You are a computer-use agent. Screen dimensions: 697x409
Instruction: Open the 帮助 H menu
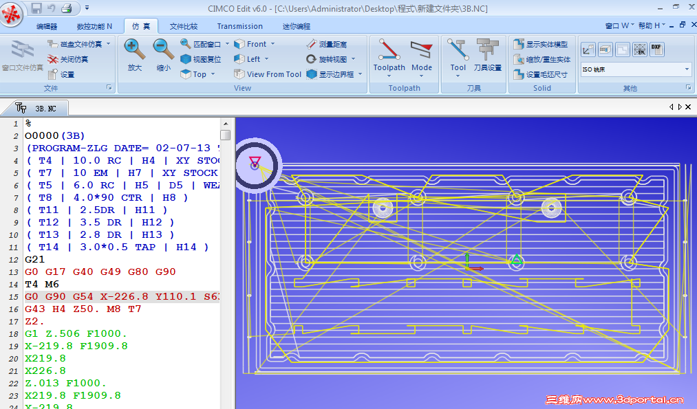click(x=651, y=25)
